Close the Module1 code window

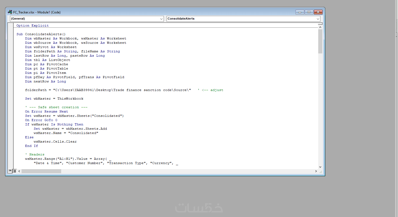(x=318, y=12)
